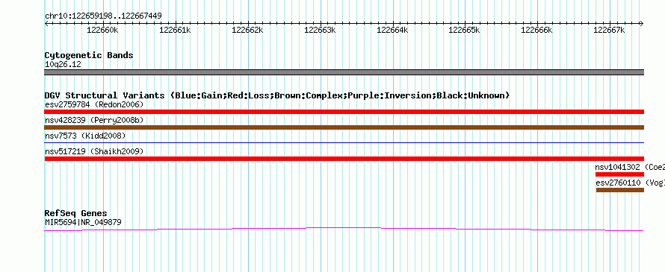Click the esv2759784 (Redon2006) red loss bar
665x272 pixels.
[344, 112]
